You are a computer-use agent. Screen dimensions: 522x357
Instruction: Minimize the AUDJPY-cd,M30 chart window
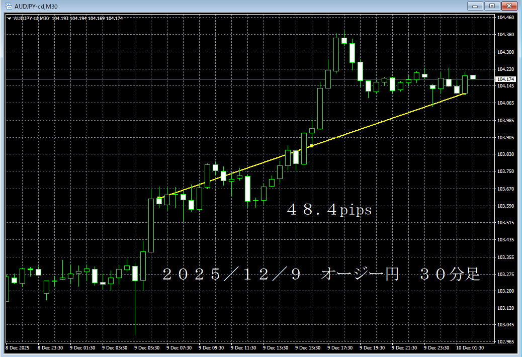point(475,6)
